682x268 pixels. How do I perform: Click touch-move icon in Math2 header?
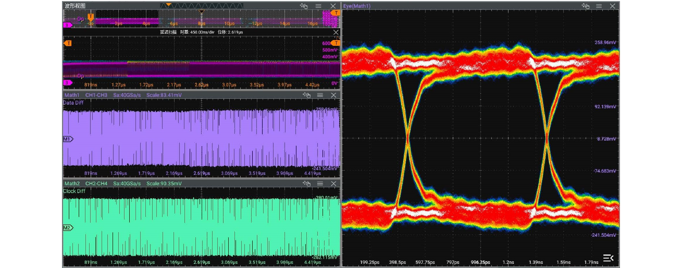pyautogui.click(x=306, y=184)
